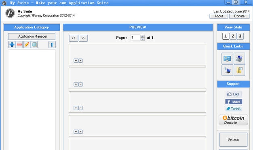The height and width of the screenshot is (150, 253).
Task: Click the blue notepad icon beside pencil
Action: (x=34, y=44)
